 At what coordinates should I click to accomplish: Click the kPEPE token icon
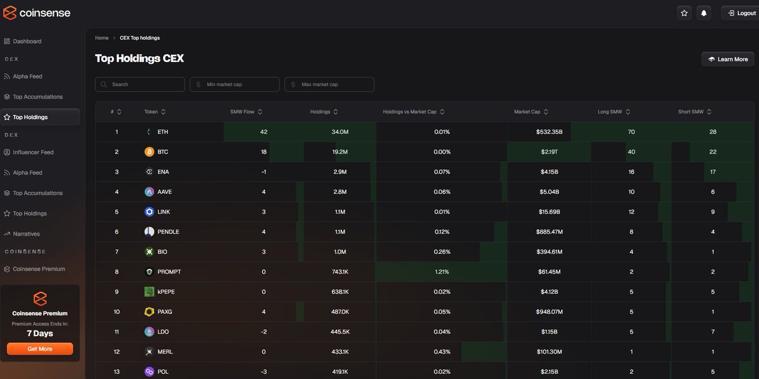click(x=149, y=292)
